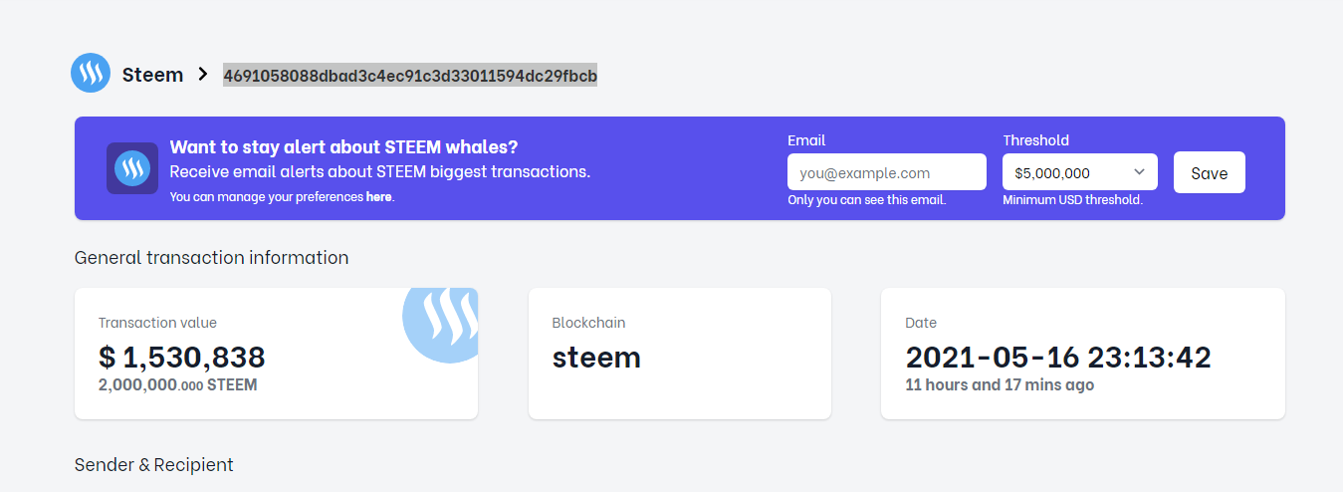The image size is (1343, 492).
Task: Select the highlighted transaction hash text
Action: (x=410, y=76)
